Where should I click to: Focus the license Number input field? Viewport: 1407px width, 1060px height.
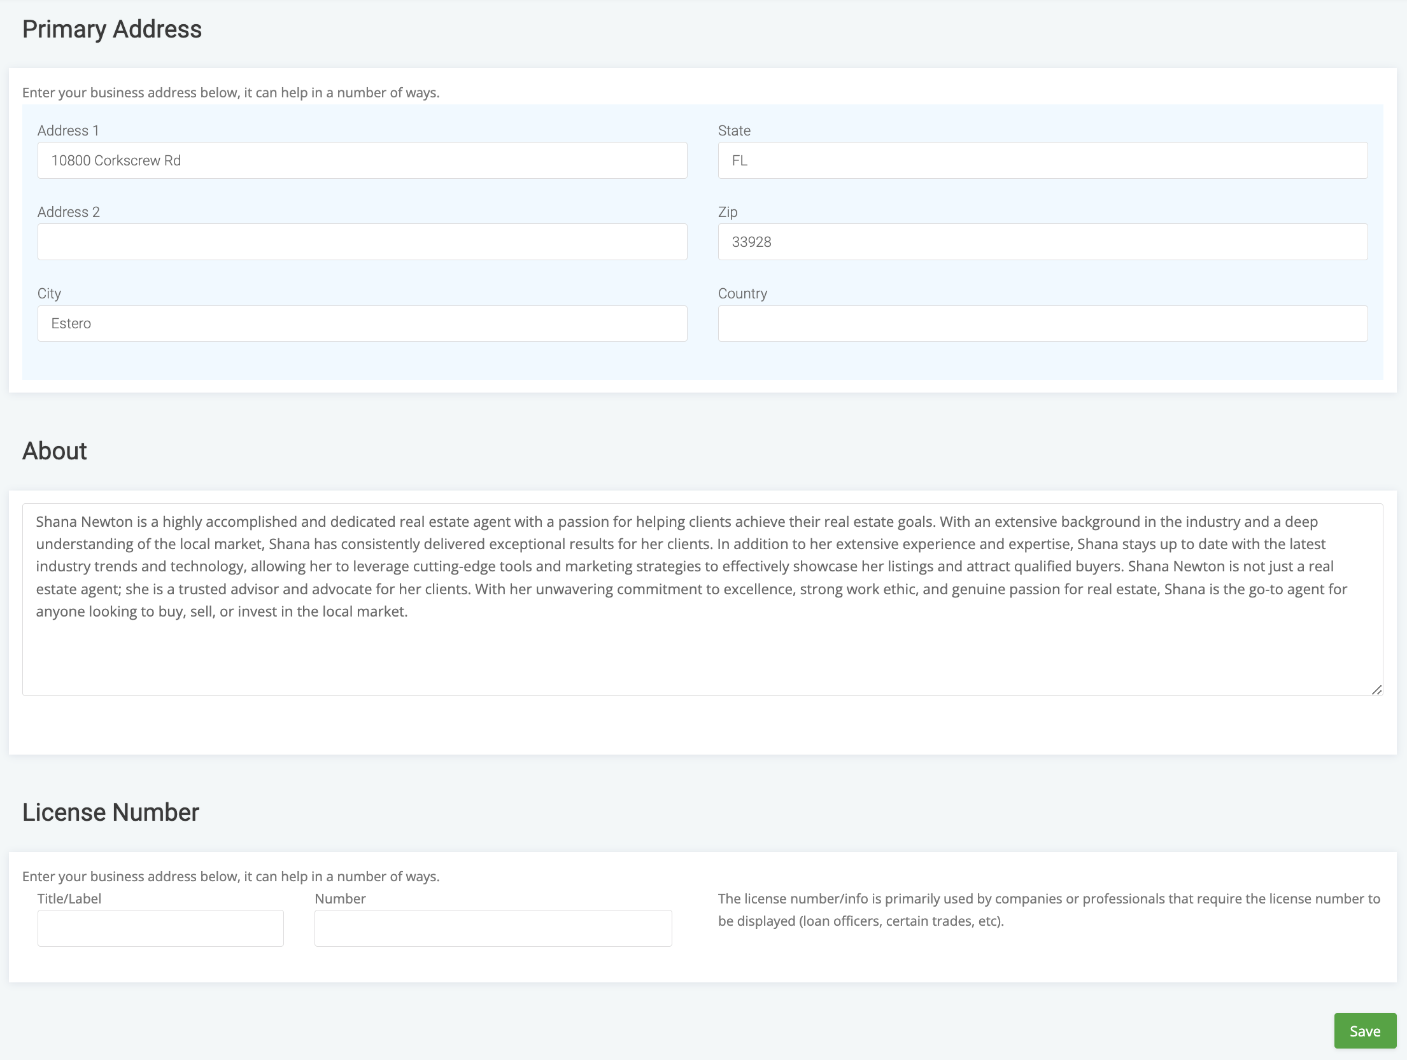493,928
